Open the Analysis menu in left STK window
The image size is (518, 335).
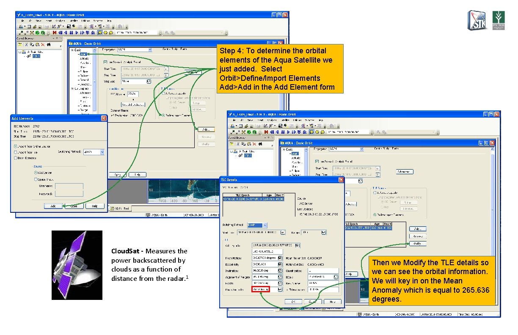[60, 21]
